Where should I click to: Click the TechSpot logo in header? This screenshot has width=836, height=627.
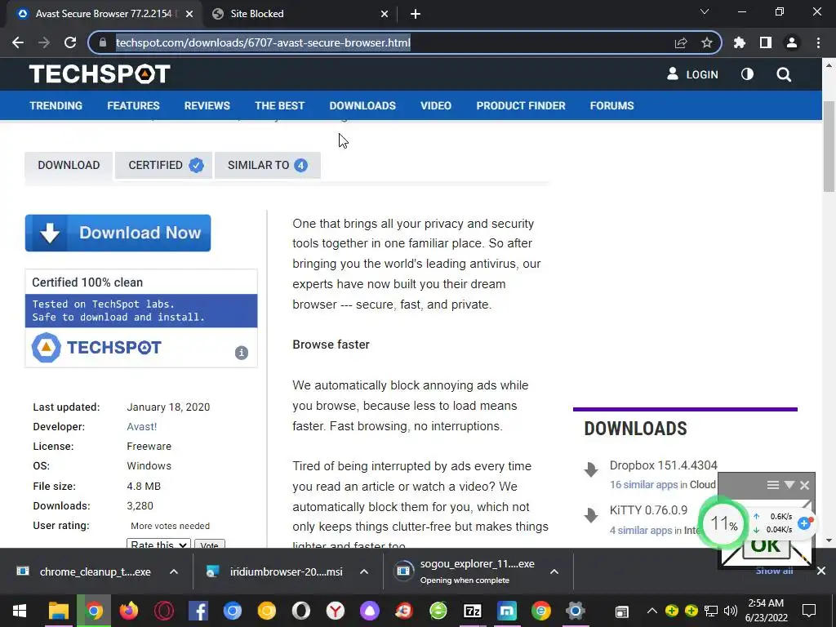click(x=100, y=74)
